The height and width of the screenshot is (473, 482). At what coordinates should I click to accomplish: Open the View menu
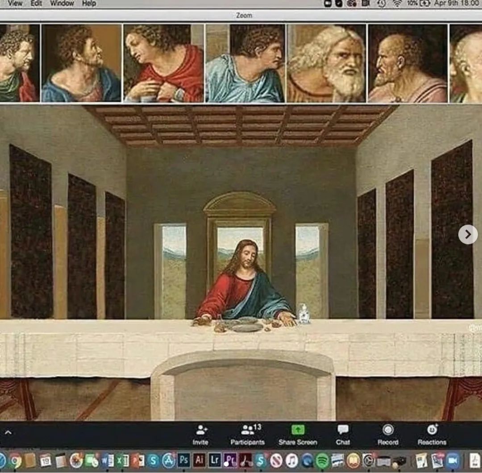(15, 4)
